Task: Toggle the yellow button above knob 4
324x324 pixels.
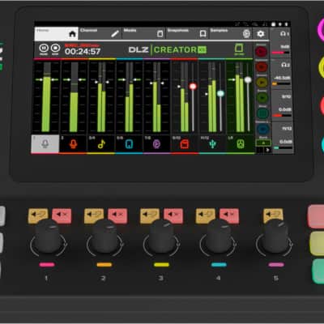Action: [x=206, y=215]
